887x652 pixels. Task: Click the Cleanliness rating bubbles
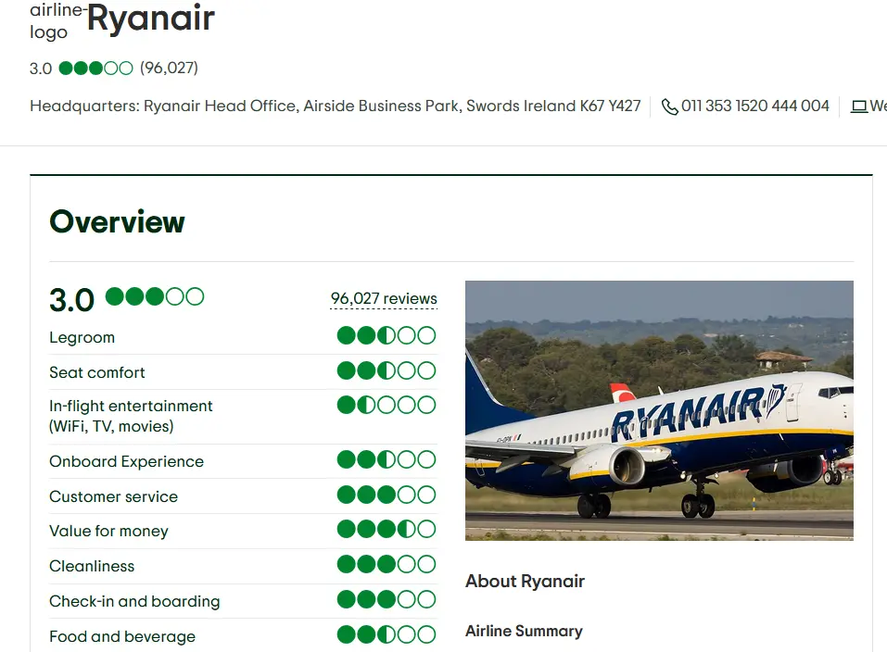pyautogui.click(x=386, y=565)
